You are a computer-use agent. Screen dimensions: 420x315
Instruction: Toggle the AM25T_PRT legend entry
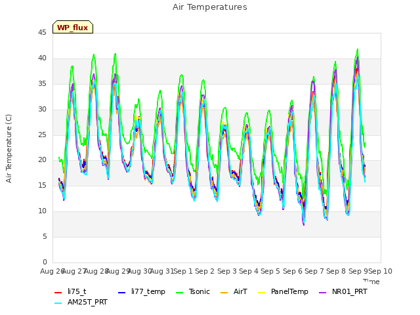[81, 302]
